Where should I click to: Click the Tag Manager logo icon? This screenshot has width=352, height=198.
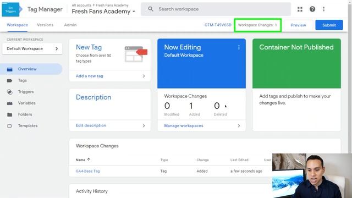pos(12,9)
